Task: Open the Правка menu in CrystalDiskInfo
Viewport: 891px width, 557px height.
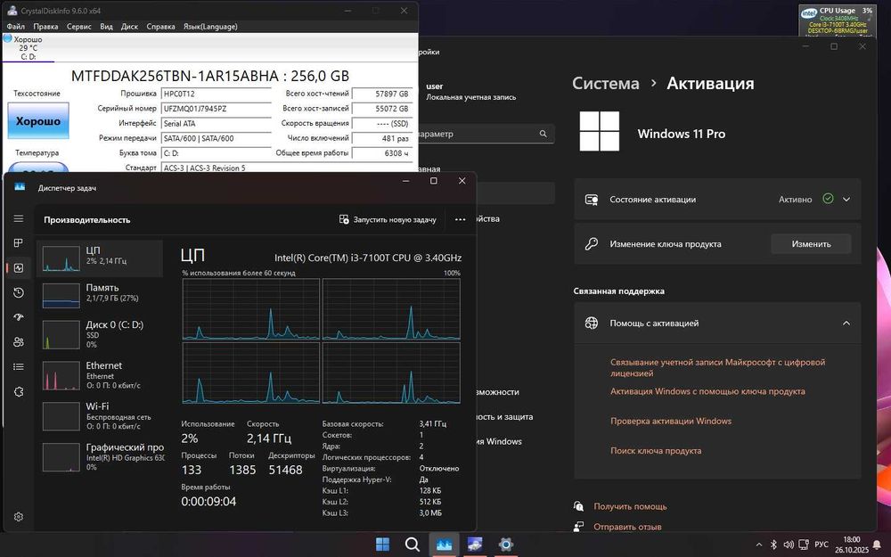Action: click(45, 26)
